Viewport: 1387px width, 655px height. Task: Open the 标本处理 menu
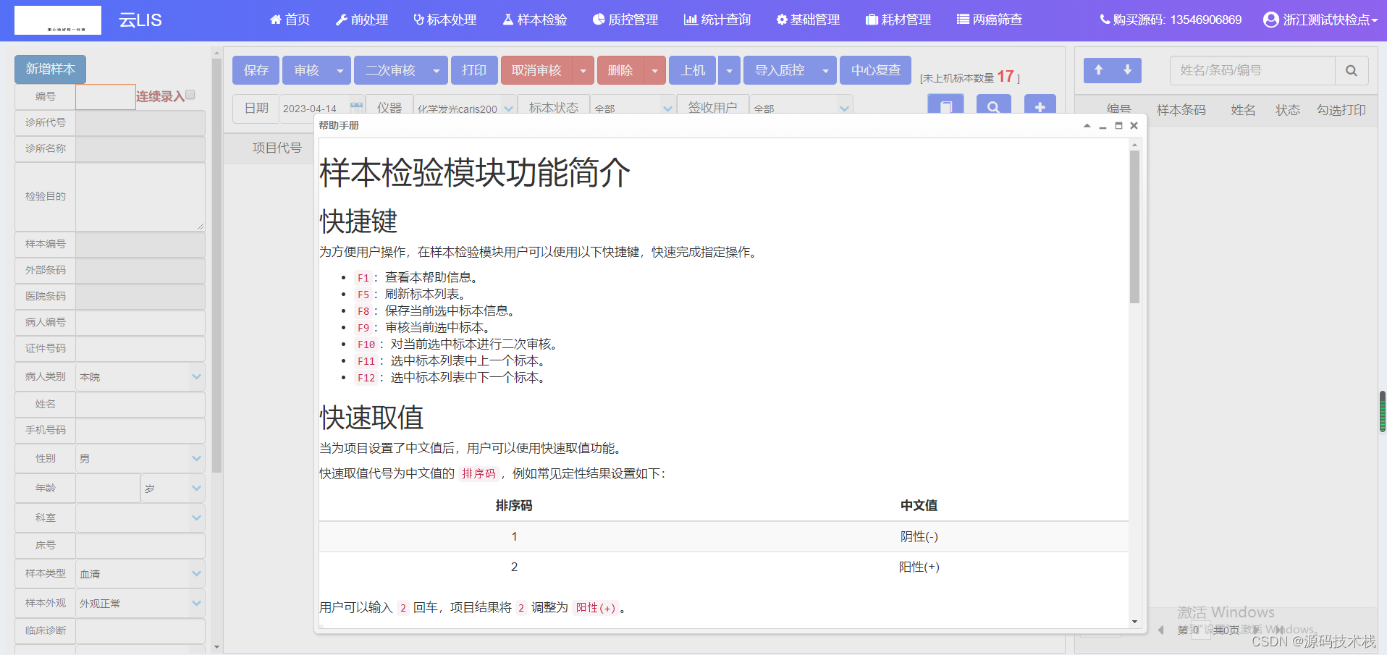(x=444, y=20)
